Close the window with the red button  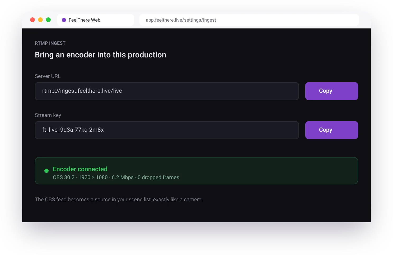point(32,20)
